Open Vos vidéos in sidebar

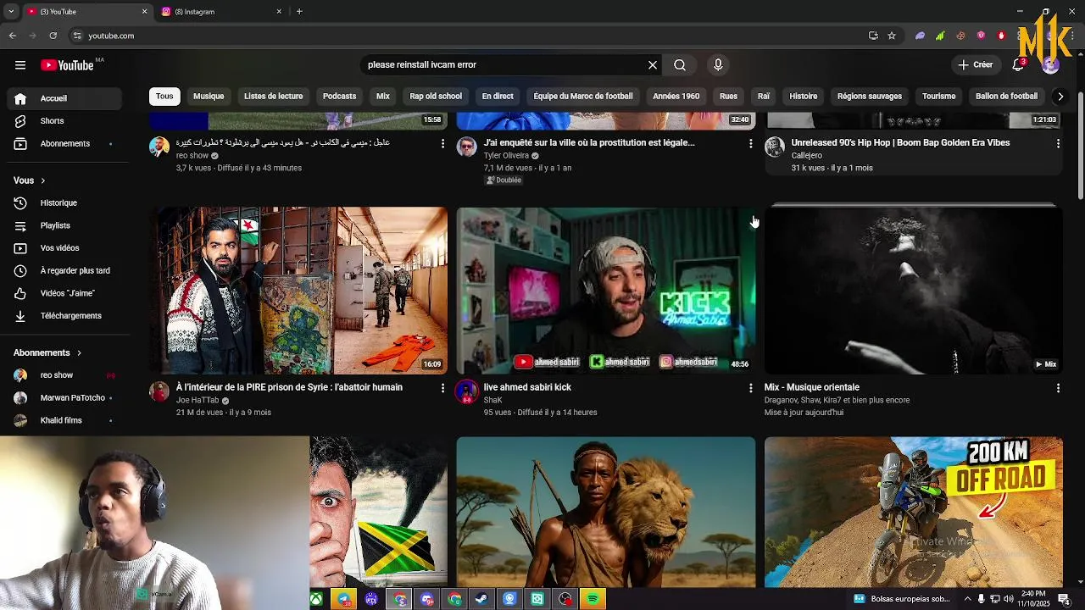point(66,248)
